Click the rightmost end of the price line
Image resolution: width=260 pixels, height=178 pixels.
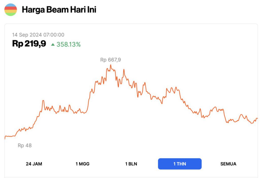(257, 118)
